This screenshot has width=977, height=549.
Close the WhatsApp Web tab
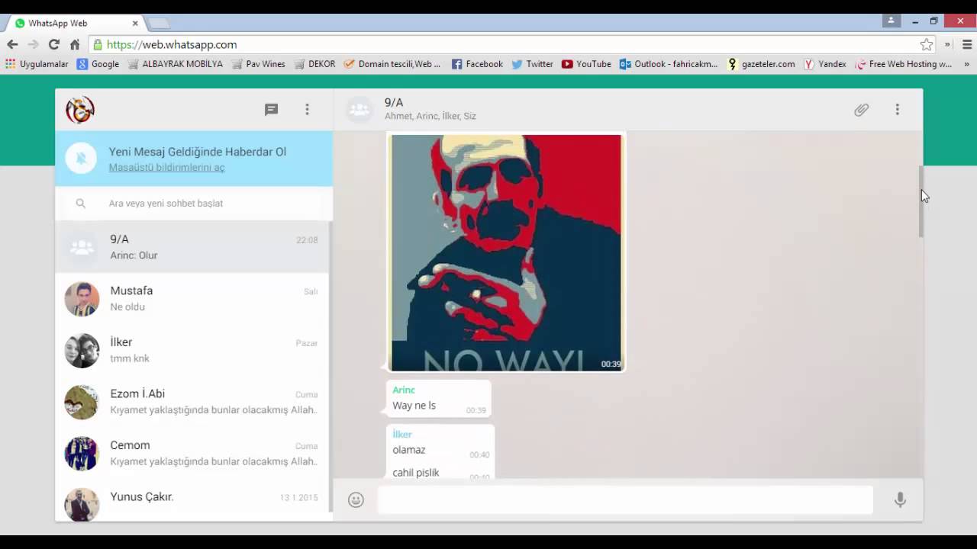tap(135, 24)
